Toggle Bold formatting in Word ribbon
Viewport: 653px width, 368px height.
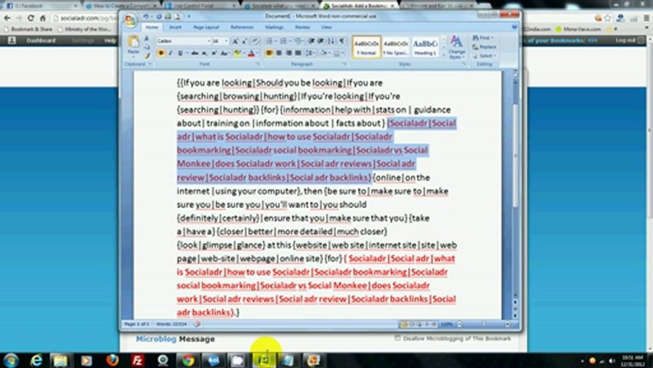point(161,53)
